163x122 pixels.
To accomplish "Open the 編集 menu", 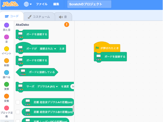I will (x=56, y=4).
